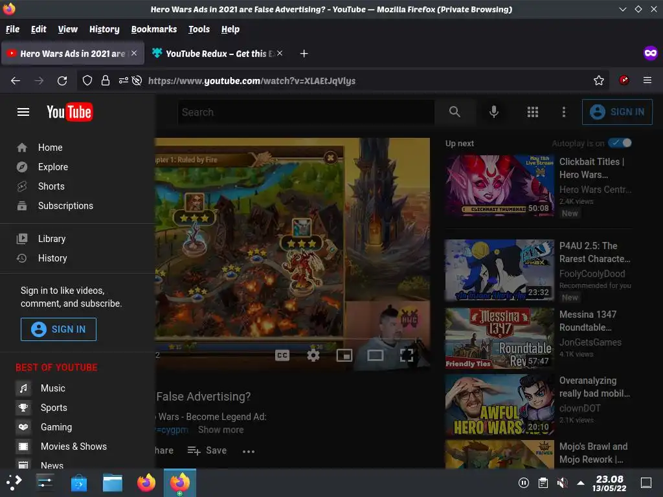Click the search magnifier button
The height and width of the screenshot is (497, 663).
click(x=455, y=112)
